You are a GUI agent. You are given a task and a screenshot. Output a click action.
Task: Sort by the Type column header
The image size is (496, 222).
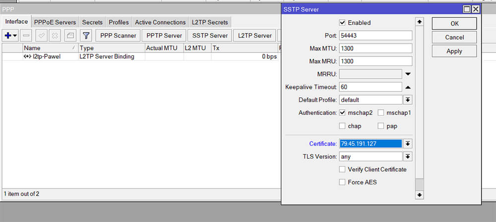point(111,48)
